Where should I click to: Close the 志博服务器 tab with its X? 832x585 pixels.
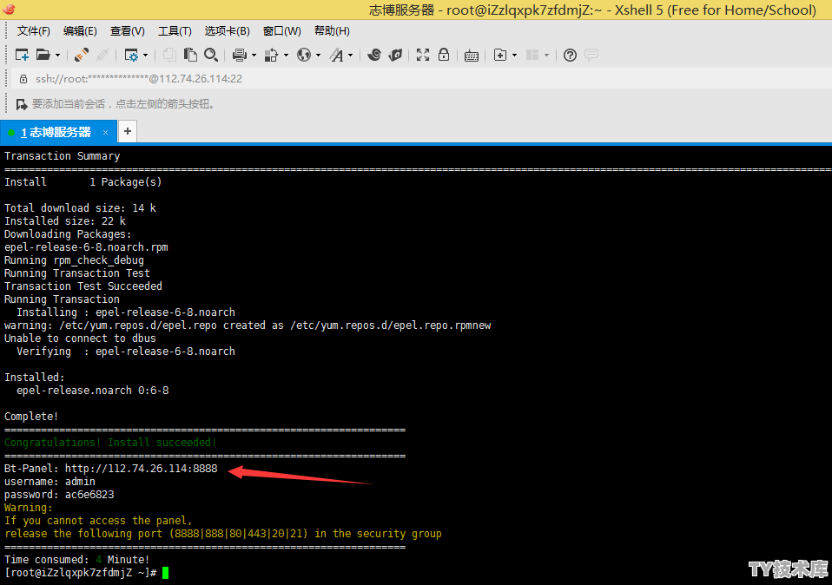tap(106, 132)
